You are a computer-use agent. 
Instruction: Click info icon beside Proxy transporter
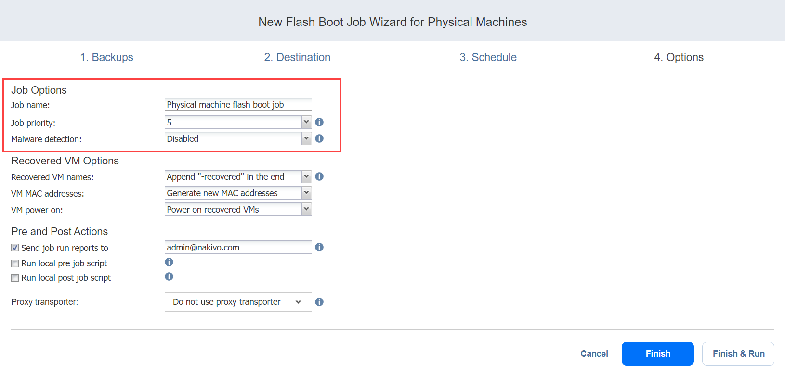click(x=319, y=302)
